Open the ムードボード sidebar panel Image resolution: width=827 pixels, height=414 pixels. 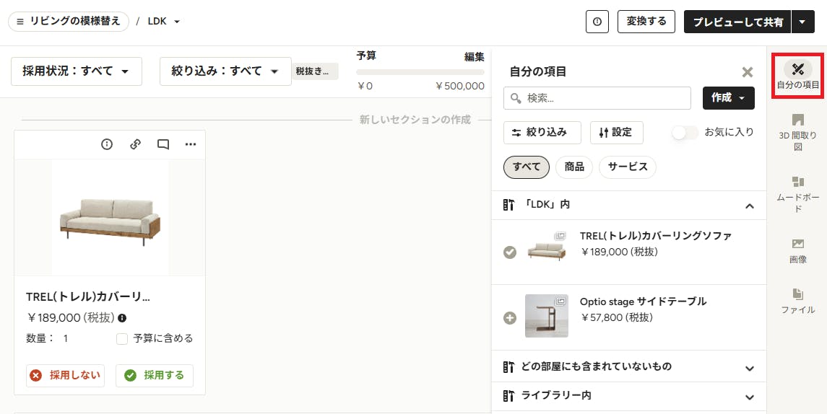point(798,194)
